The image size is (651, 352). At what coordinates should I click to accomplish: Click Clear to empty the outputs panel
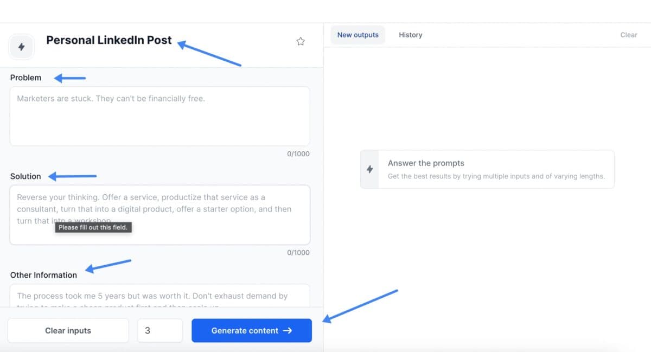pyautogui.click(x=628, y=35)
